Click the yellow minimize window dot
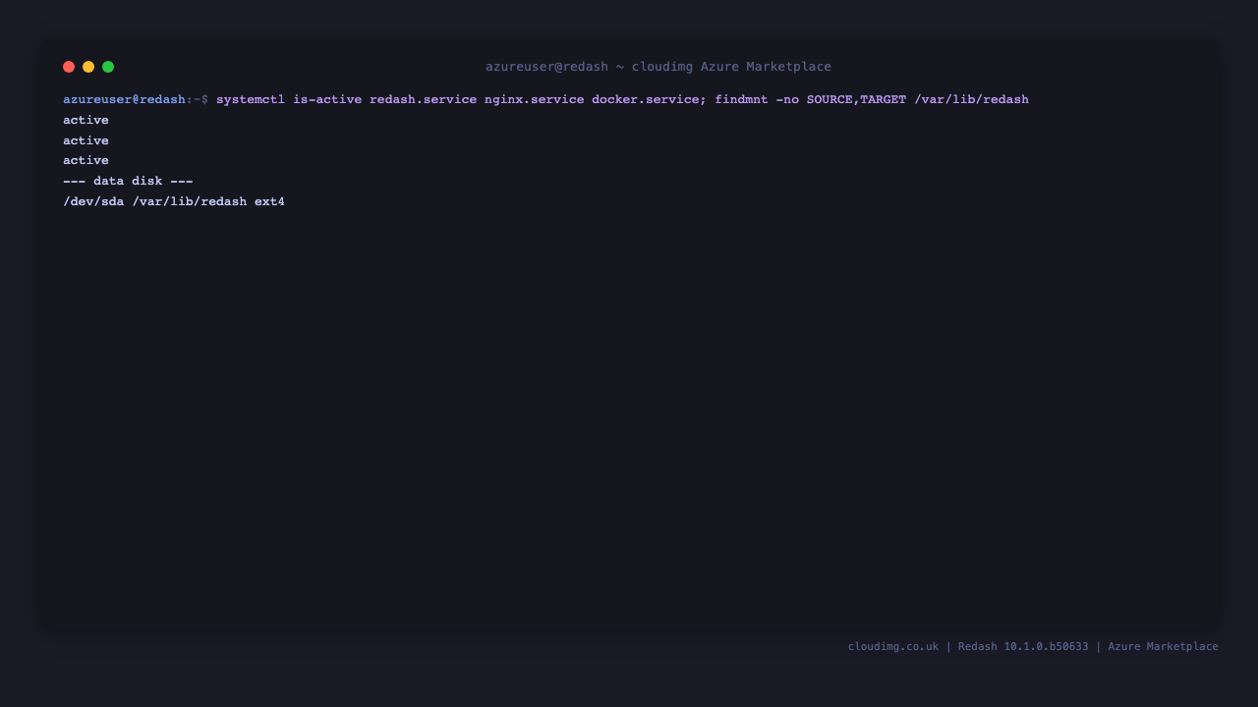 [x=88, y=67]
